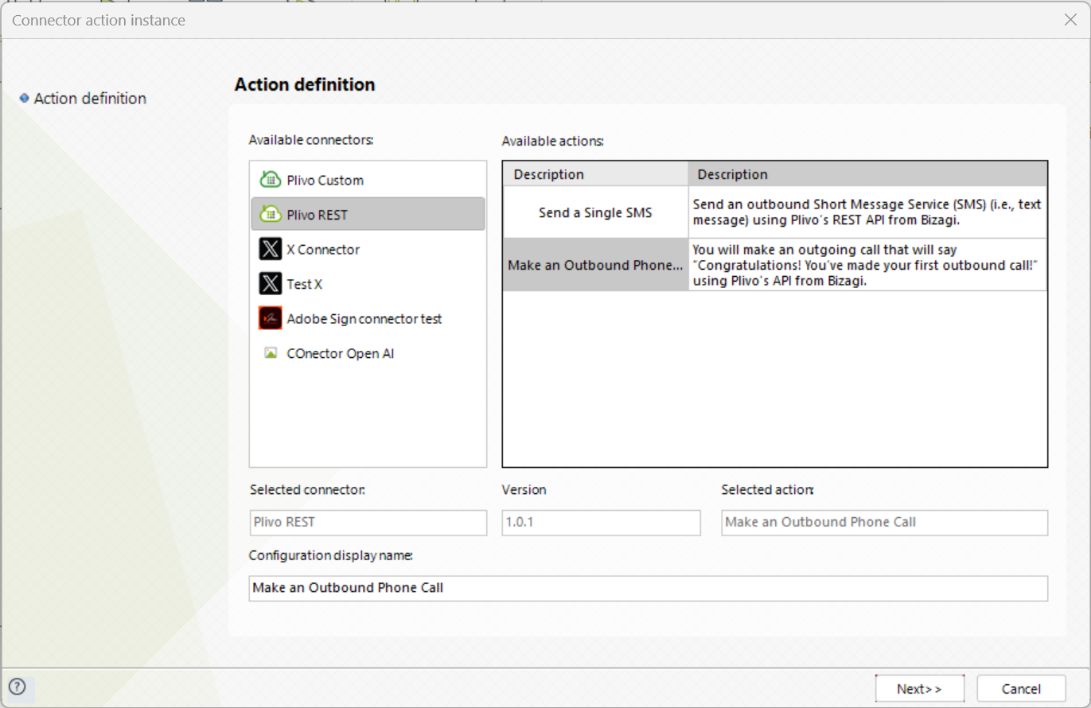
Task: Select Plivo Custom connector name
Action: click(x=325, y=181)
